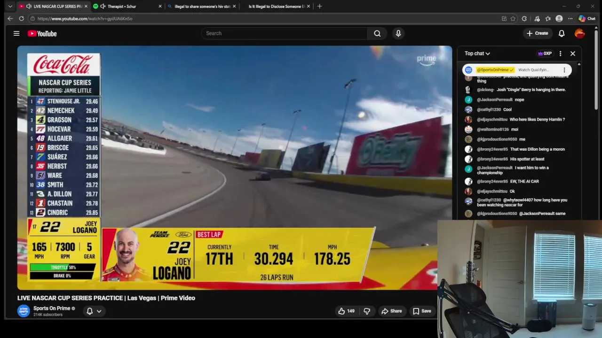This screenshot has width=602, height=338.
Task: Click the URL address bar
Action: pyautogui.click(x=263, y=19)
